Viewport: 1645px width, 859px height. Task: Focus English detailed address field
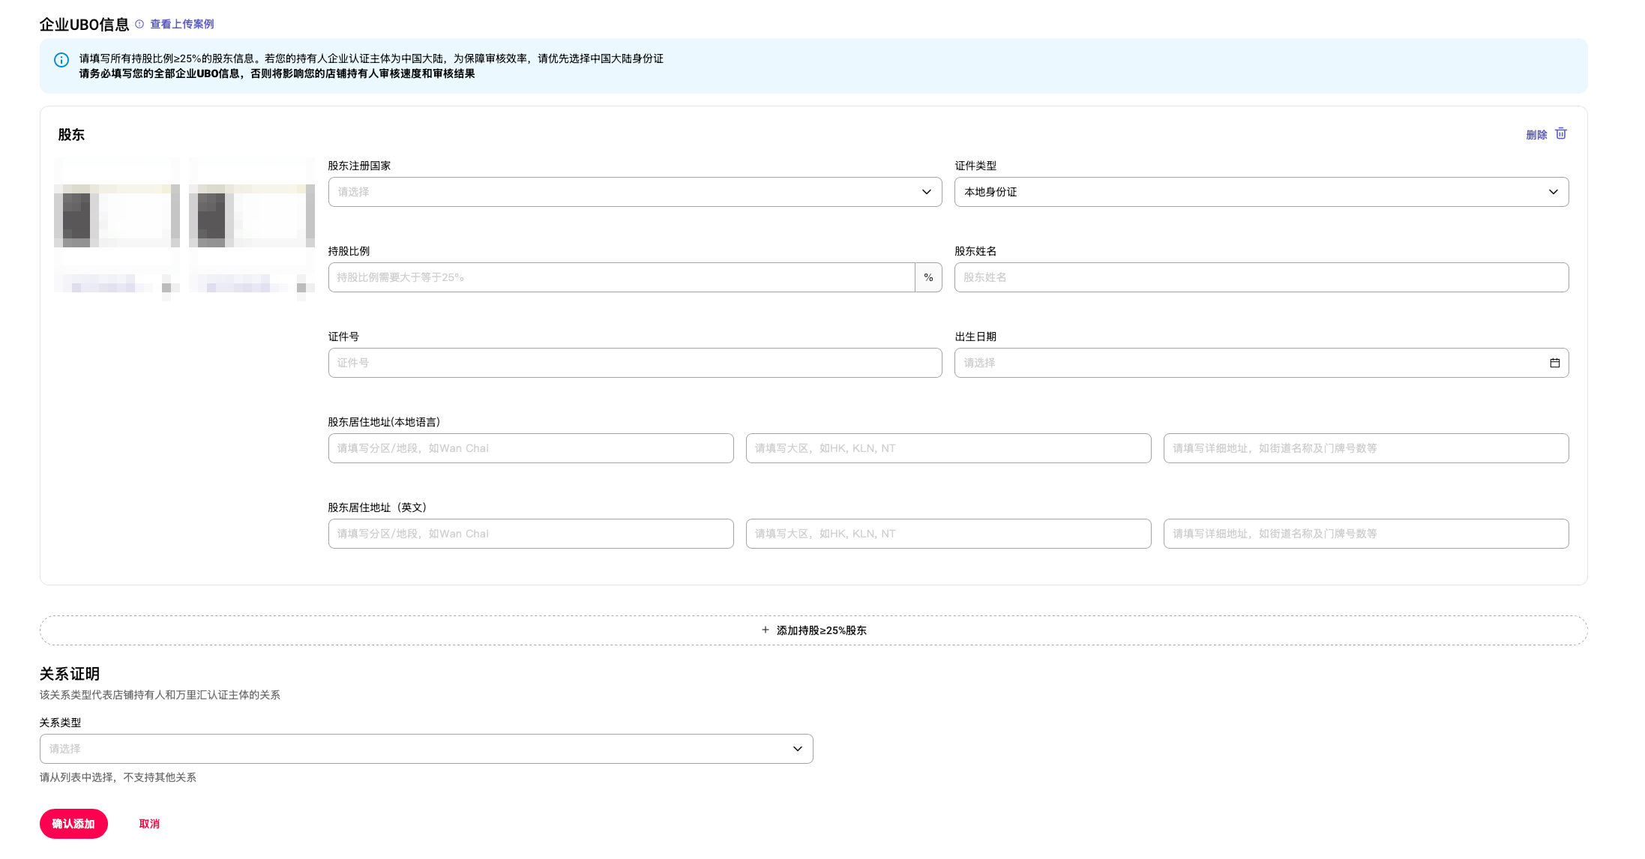(1366, 534)
